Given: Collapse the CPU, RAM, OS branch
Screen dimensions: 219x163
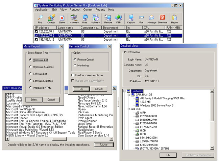Looking at the screenshot, I should (129, 95).
